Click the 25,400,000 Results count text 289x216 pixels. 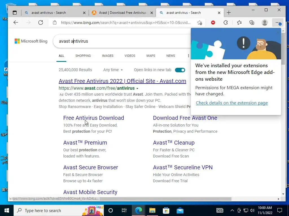coord(75,70)
